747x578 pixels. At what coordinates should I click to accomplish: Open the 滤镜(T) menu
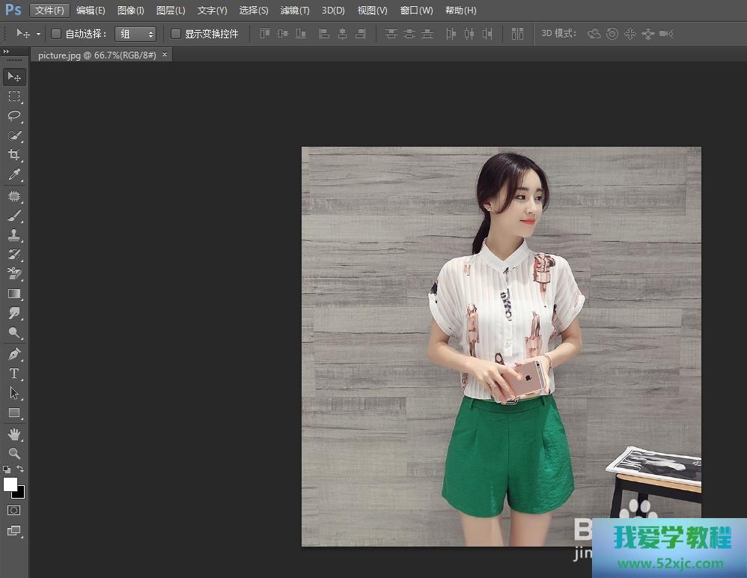pos(295,10)
